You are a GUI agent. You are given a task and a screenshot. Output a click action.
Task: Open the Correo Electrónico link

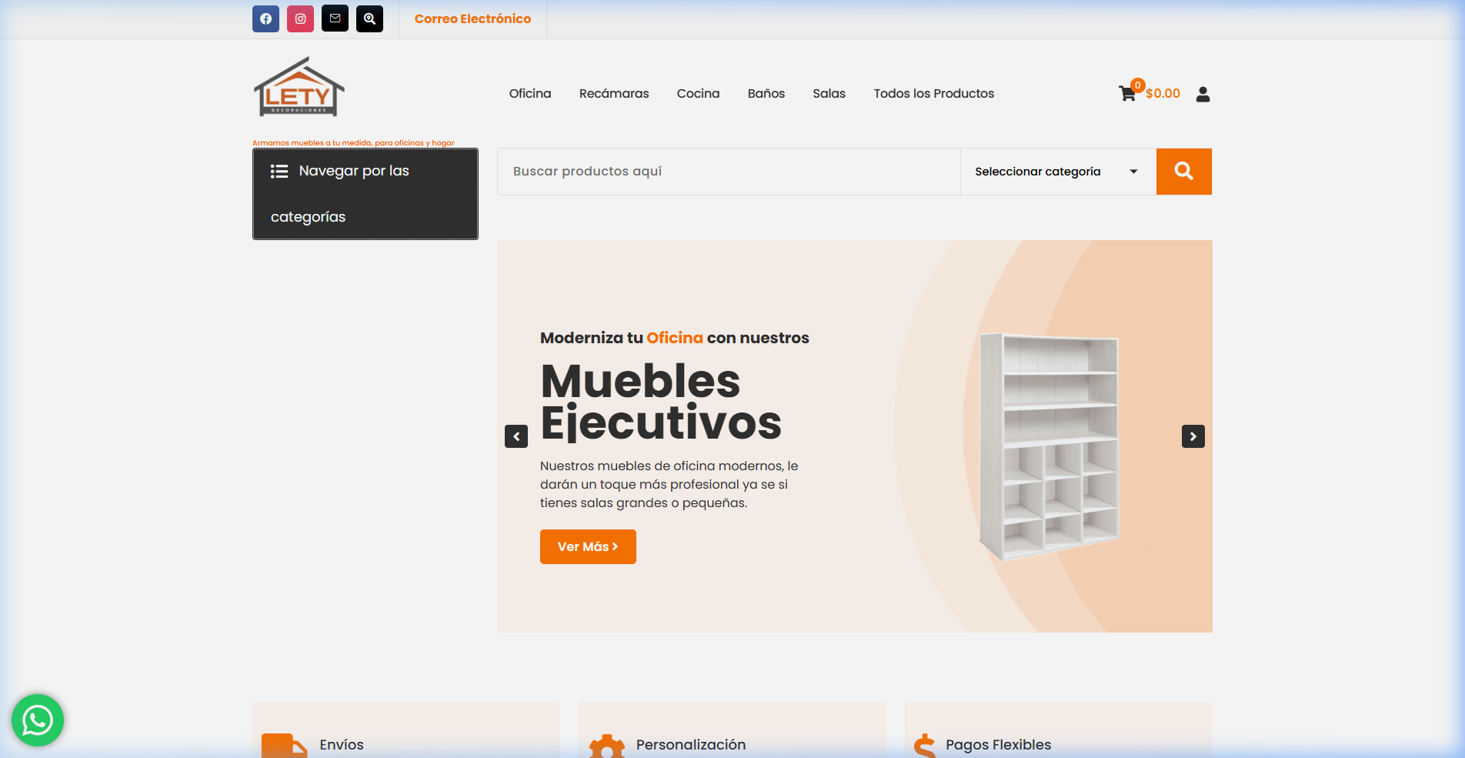click(472, 18)
